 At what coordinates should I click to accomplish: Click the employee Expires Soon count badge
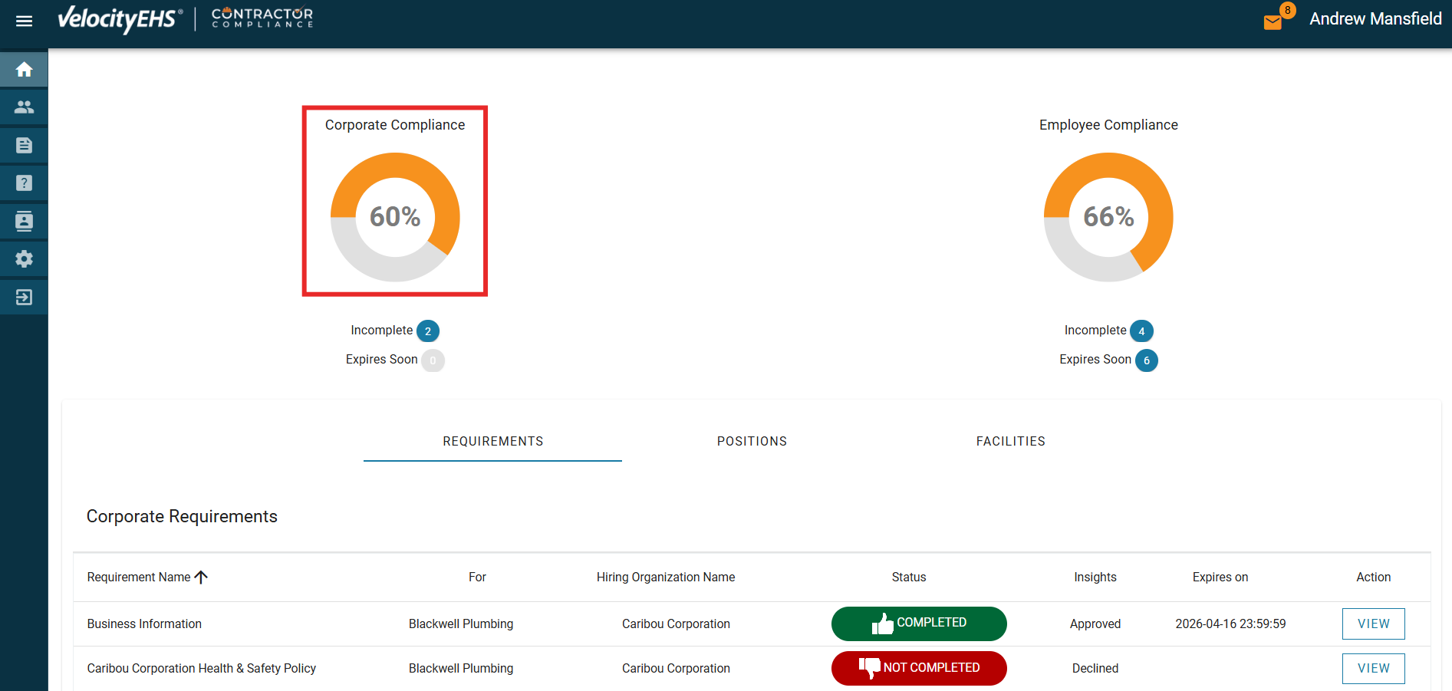1147,360
